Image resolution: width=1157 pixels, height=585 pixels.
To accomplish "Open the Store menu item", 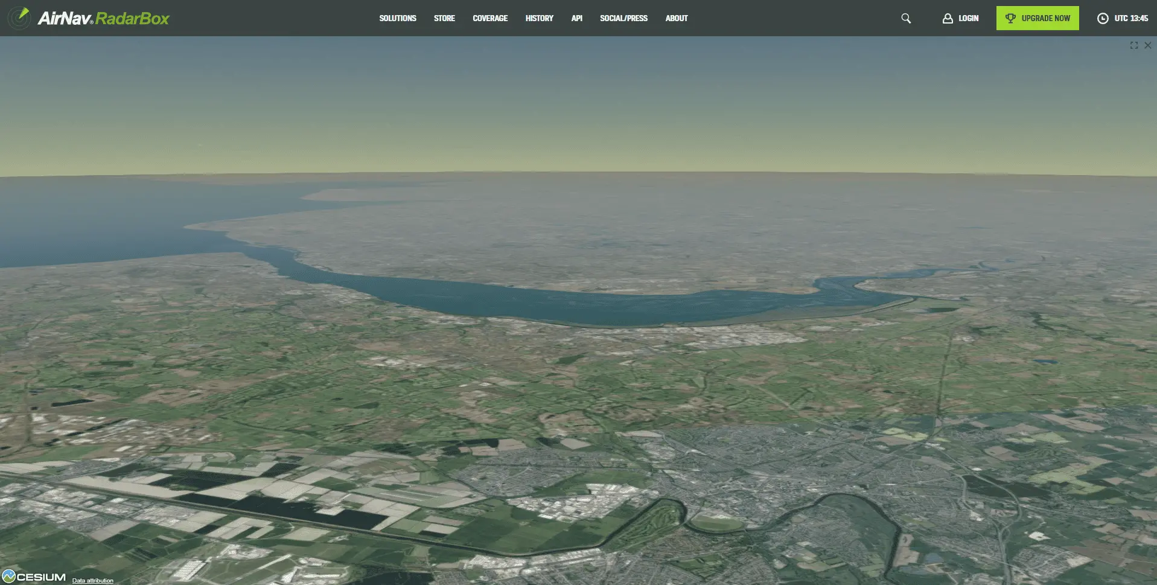I will (444, 18).
